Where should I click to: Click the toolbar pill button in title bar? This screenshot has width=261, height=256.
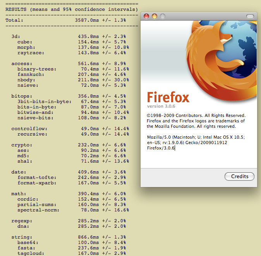tap(250, 16)
